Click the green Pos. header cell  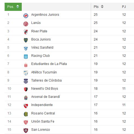(13, 7)
